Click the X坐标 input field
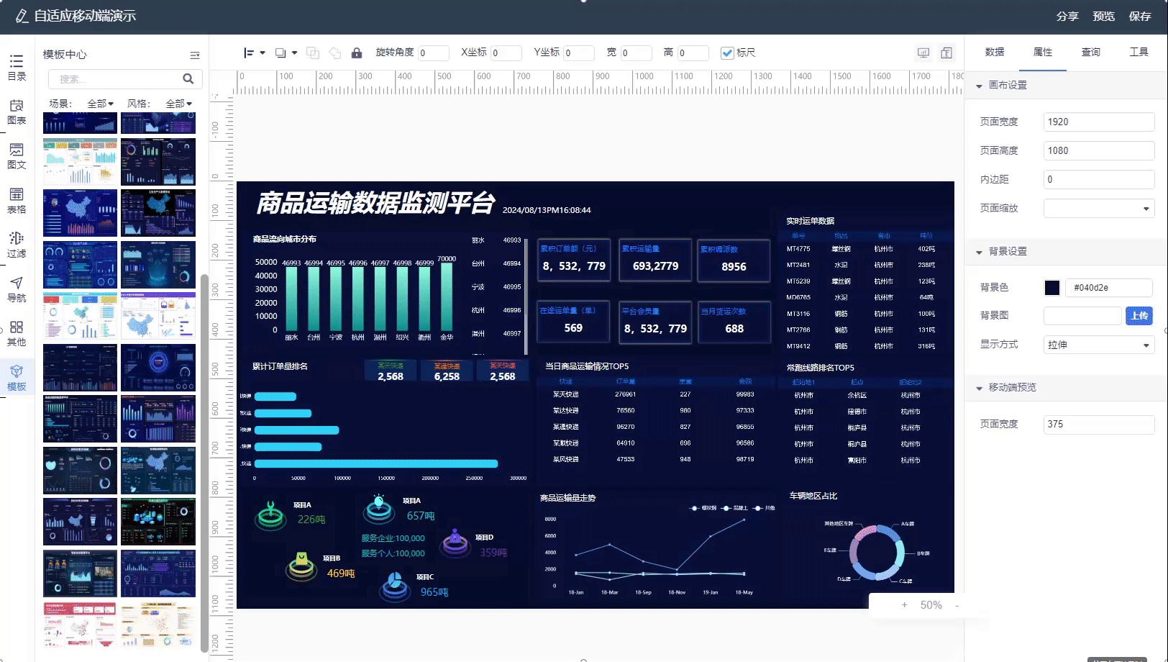 click(506, 53)
